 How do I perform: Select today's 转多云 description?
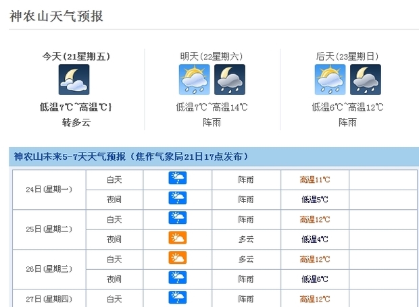[x=76, y=122]
